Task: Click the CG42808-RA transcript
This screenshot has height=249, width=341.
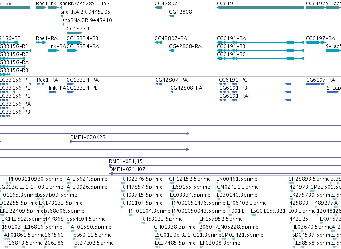Action: coord(172,50)
